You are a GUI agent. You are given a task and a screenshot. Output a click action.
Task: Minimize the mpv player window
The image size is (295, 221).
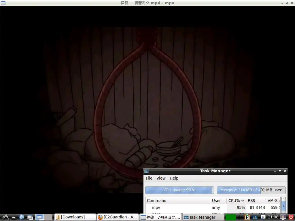[x=282, y=3]
